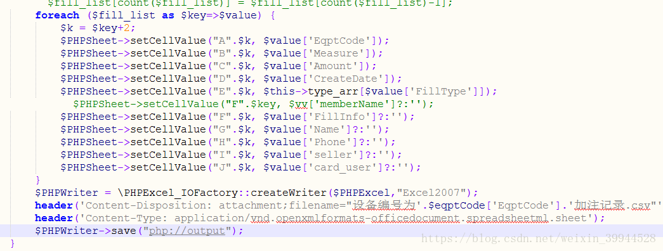This screenshot has height=251, width=663.
Task: Click header keyword on Content-Type line
Action: pos(54,219)
